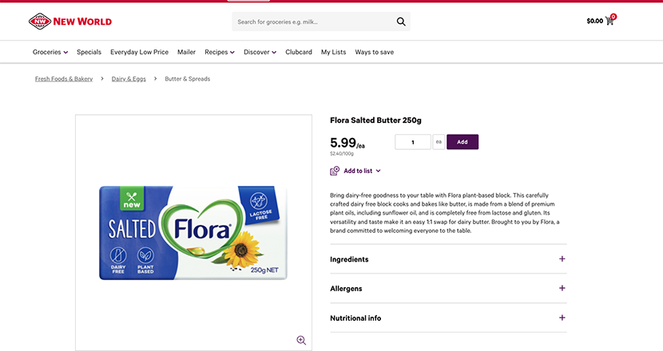Open the Recipes dropdown menu

[x=219, y=52]
